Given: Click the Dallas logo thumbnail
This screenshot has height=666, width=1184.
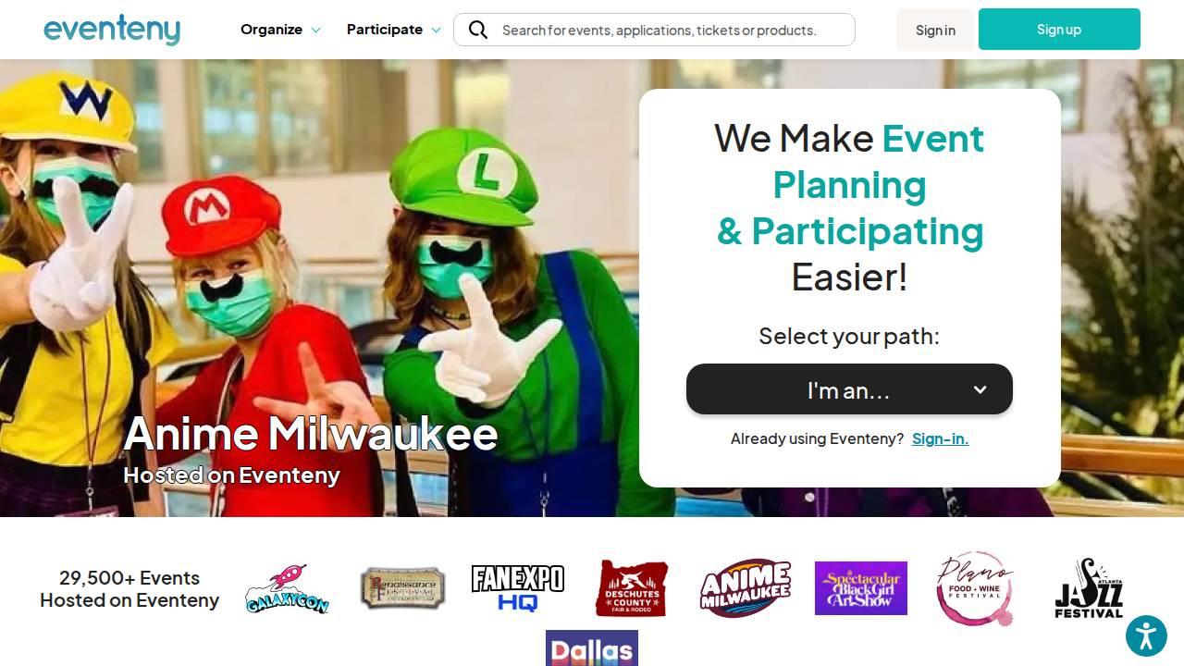Looking at the screenshot, I should pos(592,648).
